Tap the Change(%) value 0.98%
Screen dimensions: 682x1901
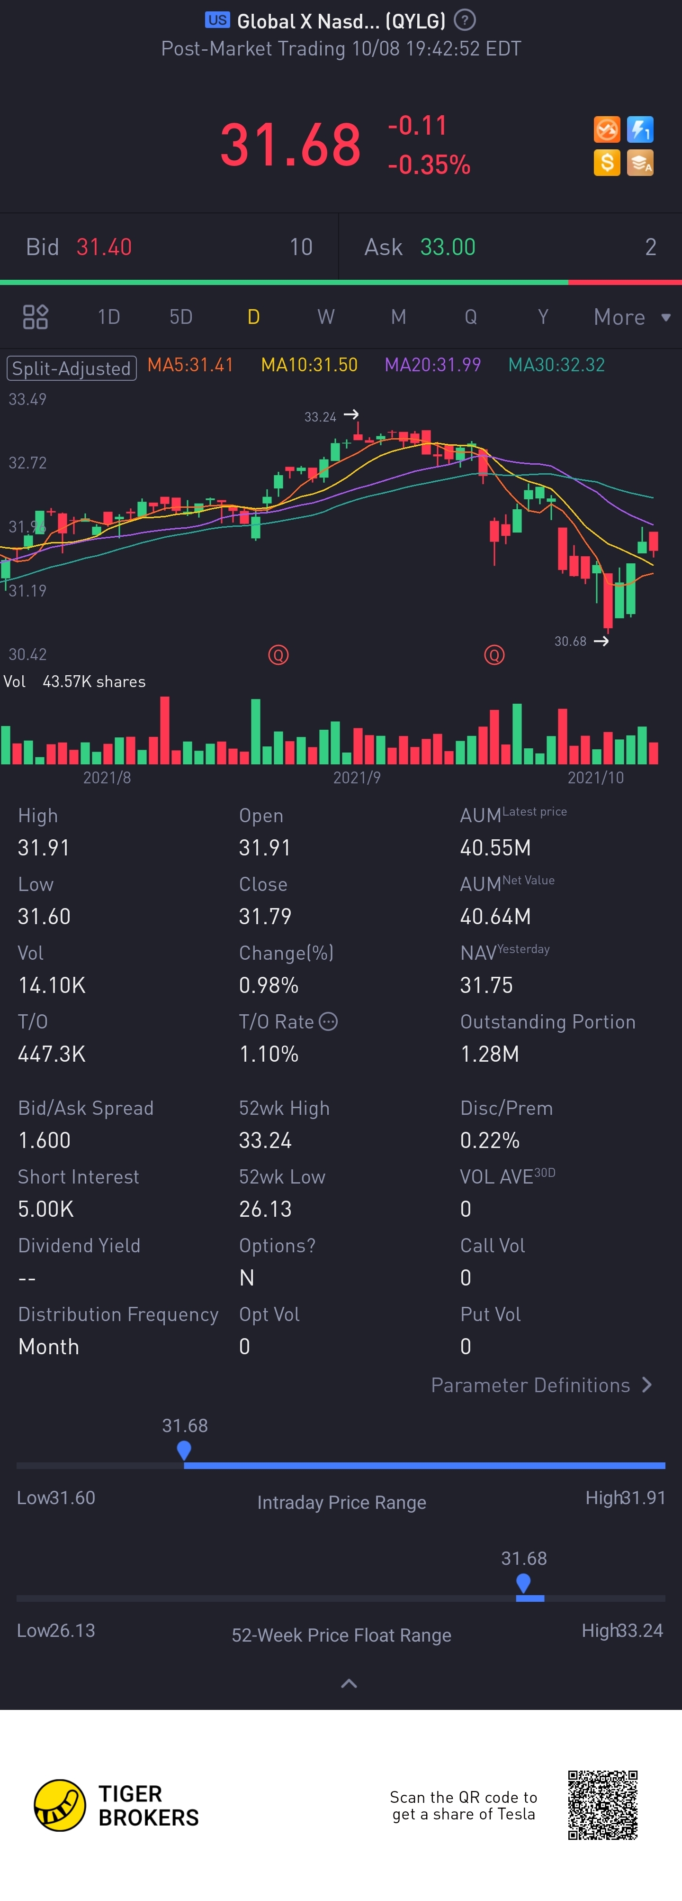point(269,984)
